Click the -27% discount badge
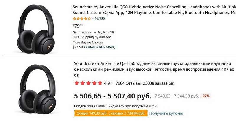 click(205, 96)
